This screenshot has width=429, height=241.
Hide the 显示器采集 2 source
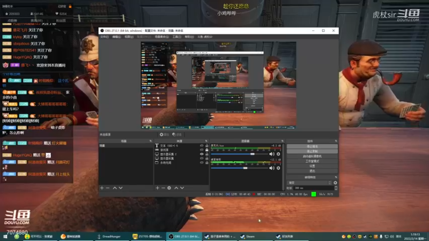pos(202,154)
